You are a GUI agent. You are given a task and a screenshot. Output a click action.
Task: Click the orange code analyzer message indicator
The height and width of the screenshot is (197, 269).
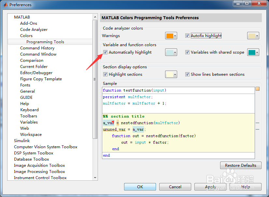(258, 89)
